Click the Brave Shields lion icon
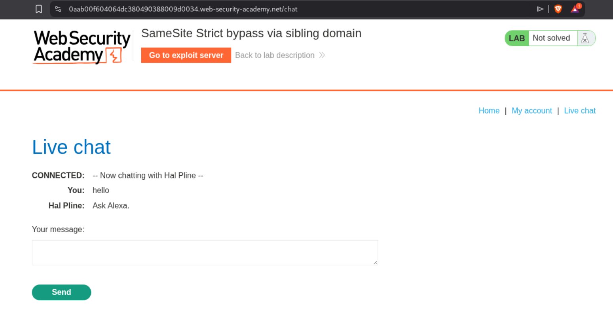Screen dimensions: 613x313 [558, 9]
